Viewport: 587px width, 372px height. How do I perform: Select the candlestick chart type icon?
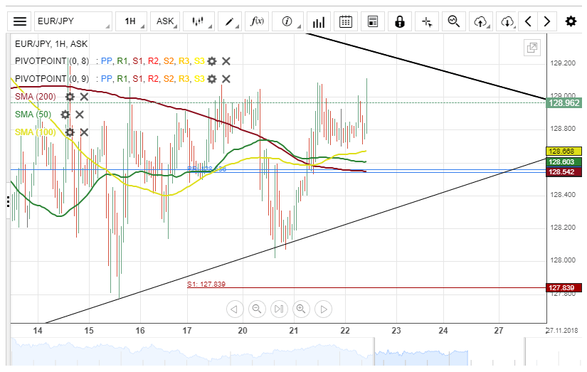(x=199, y=21)
